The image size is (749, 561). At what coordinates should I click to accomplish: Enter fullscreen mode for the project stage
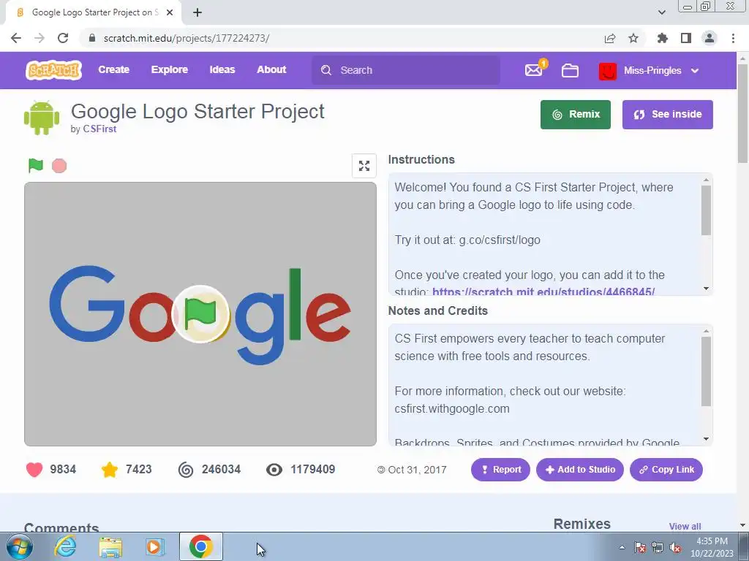(x=364, y=166)
